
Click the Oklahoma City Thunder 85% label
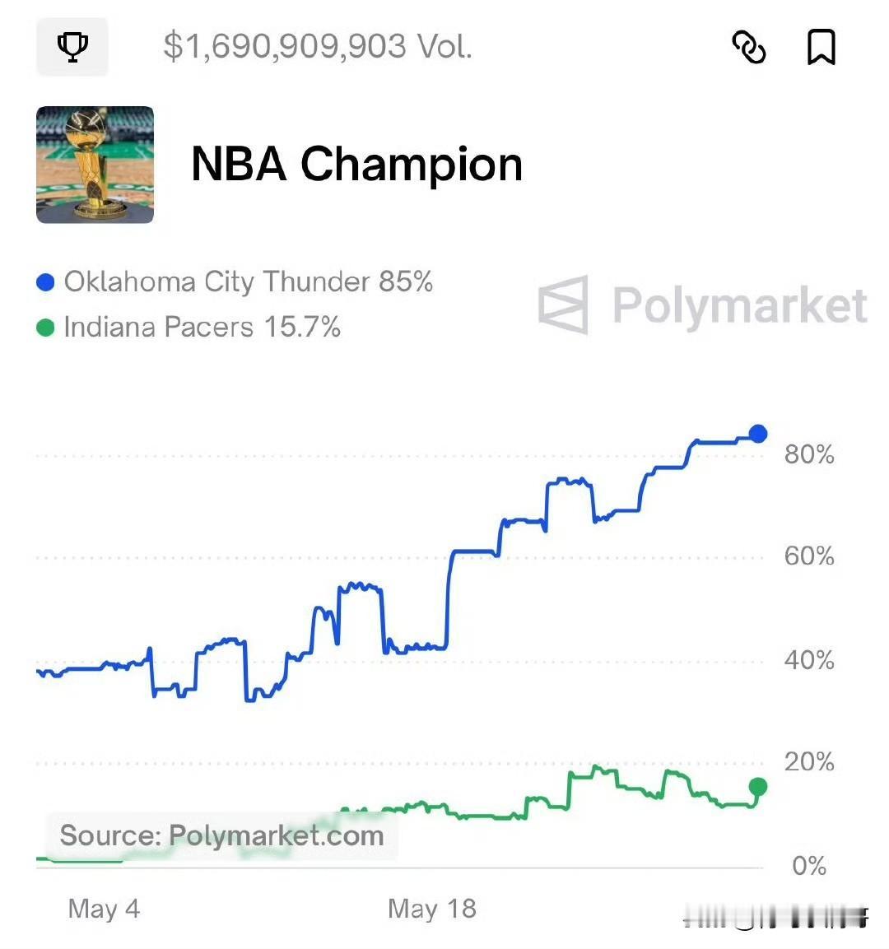pyautogui.click(x=249, y=282)
